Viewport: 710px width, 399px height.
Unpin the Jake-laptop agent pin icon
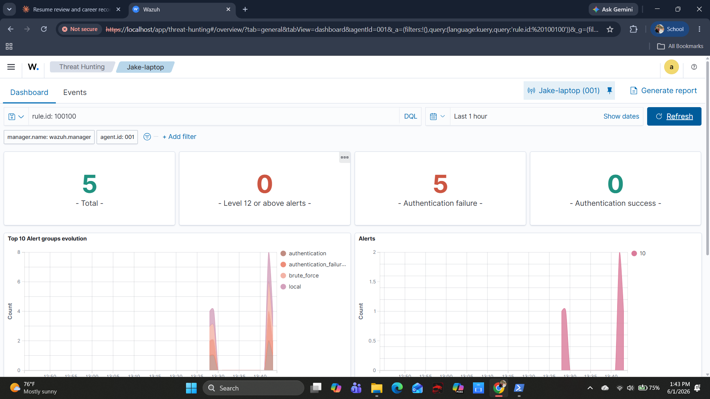[609, 91]
